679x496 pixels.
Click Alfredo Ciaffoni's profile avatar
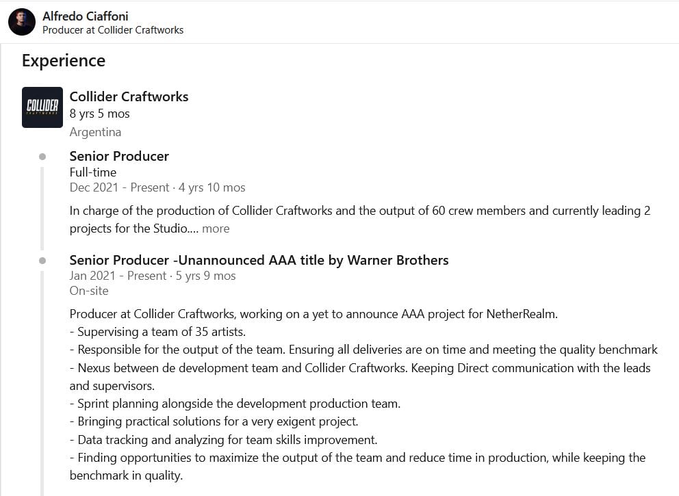22,22
